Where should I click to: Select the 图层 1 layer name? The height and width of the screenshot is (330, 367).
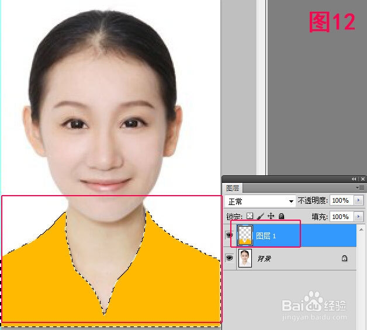click(x=266, y=236)
